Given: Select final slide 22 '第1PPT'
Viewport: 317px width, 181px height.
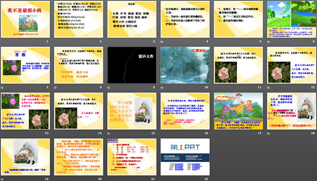Looking at the screenshot, I should click(185, 157).
